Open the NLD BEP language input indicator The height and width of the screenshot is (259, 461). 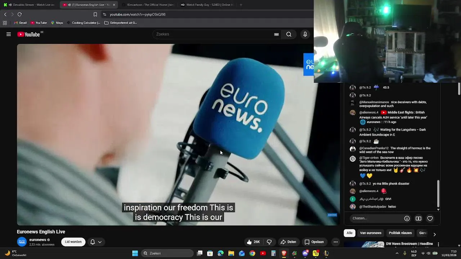[x=414, y=253]
